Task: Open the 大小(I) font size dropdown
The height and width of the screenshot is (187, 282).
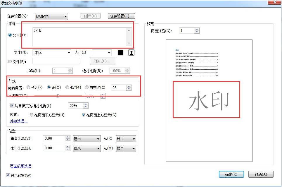Action: click(x=109, y=52)
